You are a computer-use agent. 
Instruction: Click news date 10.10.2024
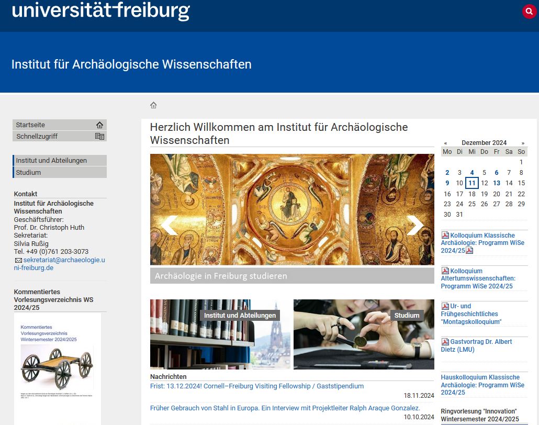click(x=419, y=417)
